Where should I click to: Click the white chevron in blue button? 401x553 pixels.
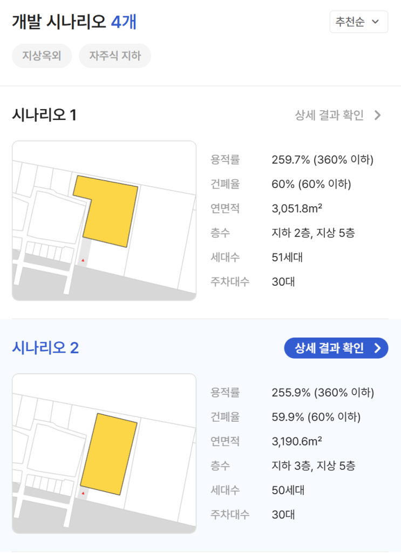tap(378, 348)
